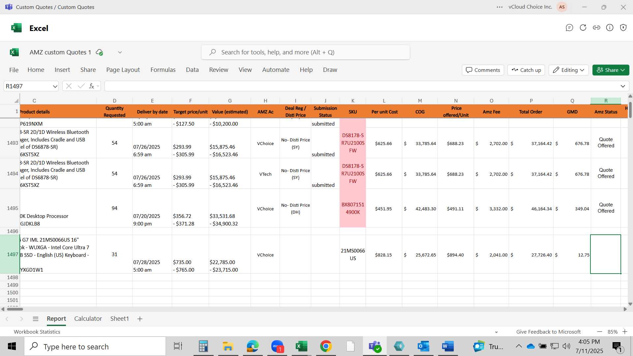Open Microsoft Edge in taskbar
Screen dimensions: 633x356
click(253, 346)
